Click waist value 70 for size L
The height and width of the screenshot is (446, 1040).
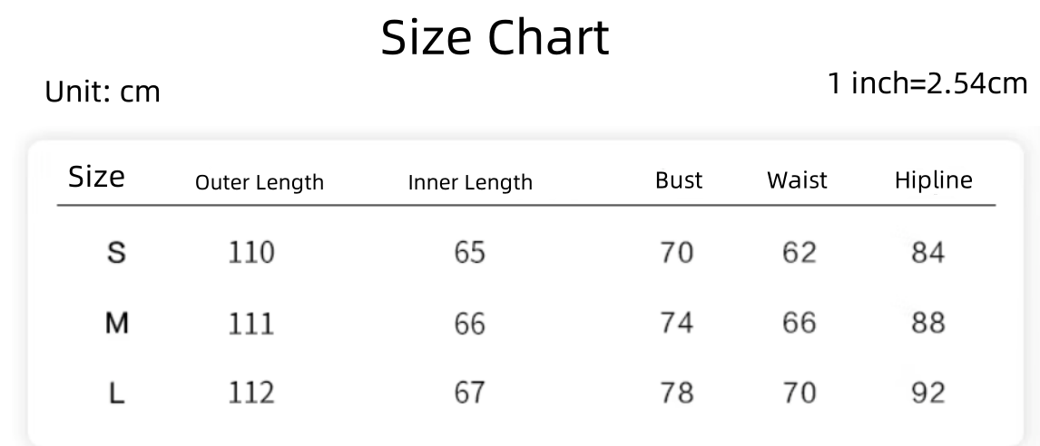(799, 393)
